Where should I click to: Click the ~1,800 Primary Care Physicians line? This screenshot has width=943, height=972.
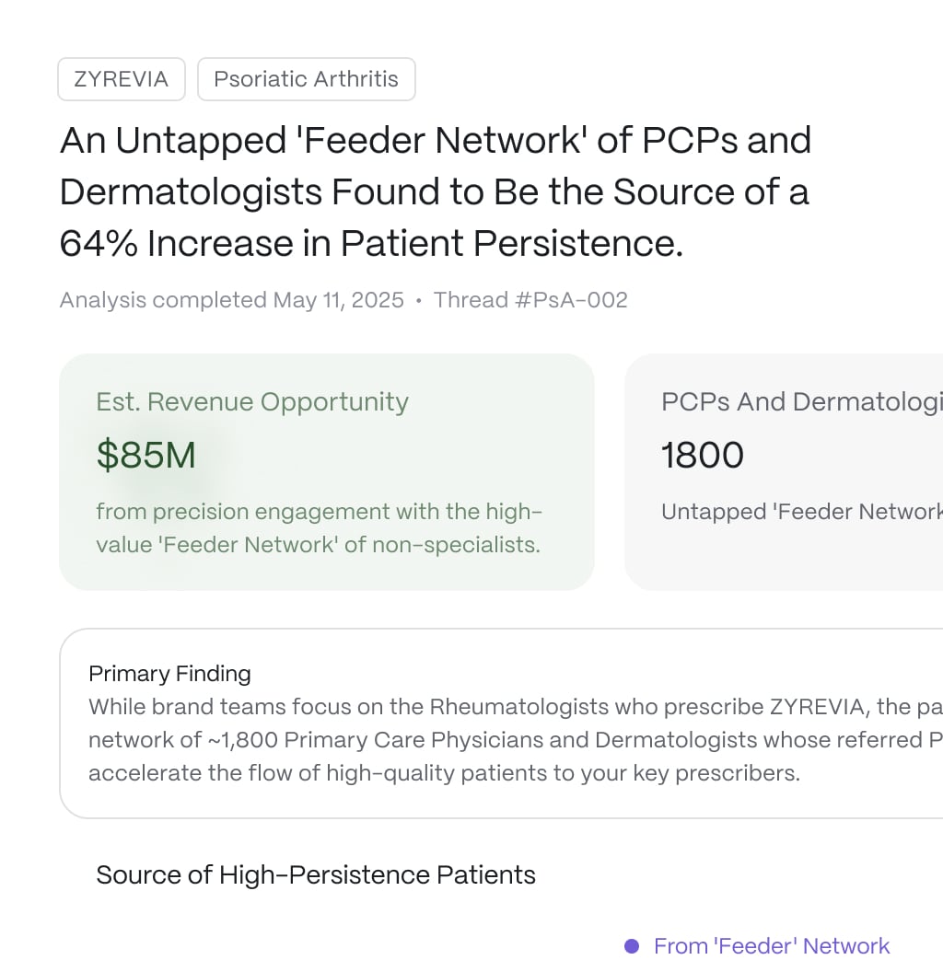pos(516,740)
